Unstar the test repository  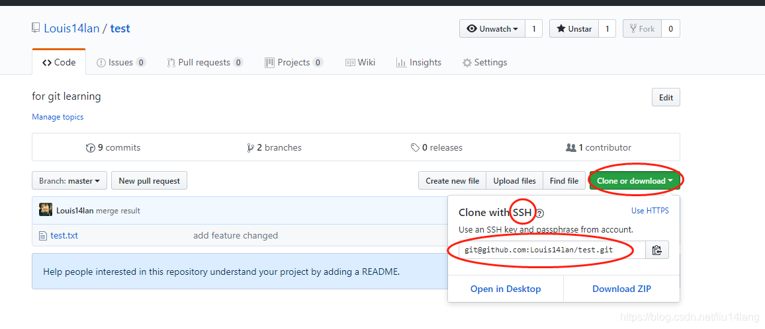click(x=574, y=29)
